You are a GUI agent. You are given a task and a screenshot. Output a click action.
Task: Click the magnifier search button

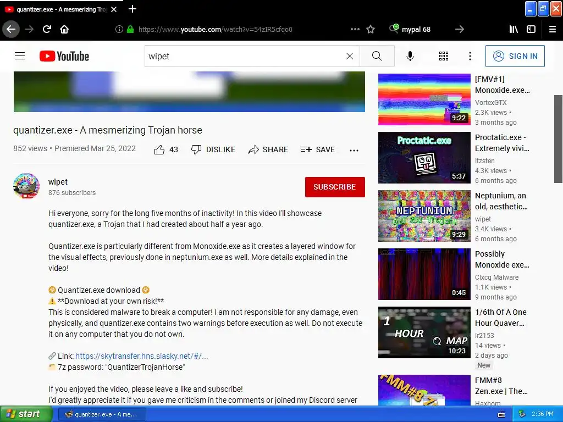[377, 56]
